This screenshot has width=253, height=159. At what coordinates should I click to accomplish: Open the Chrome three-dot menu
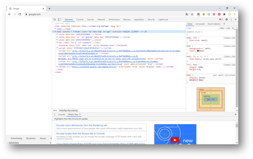(235, 14)
